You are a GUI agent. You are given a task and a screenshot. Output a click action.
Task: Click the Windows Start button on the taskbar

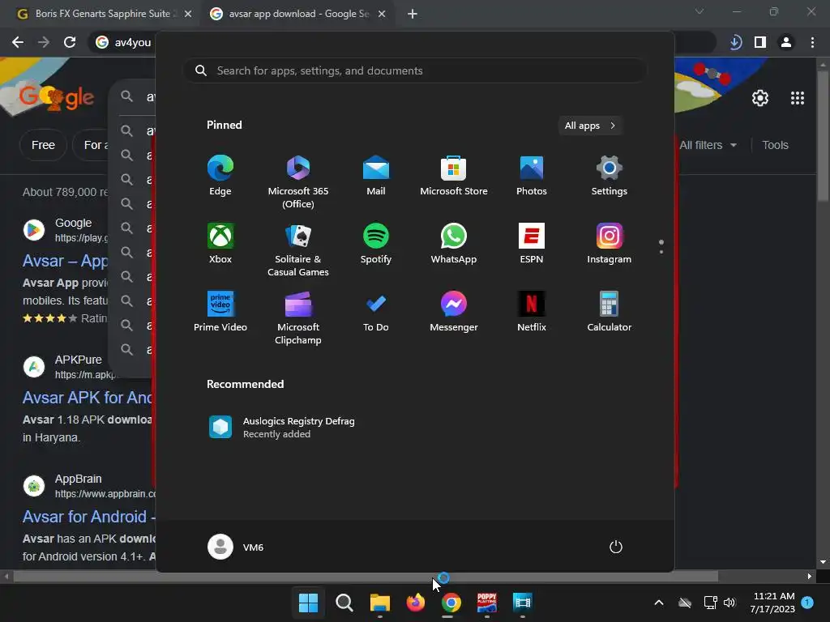tap(308, 603)
